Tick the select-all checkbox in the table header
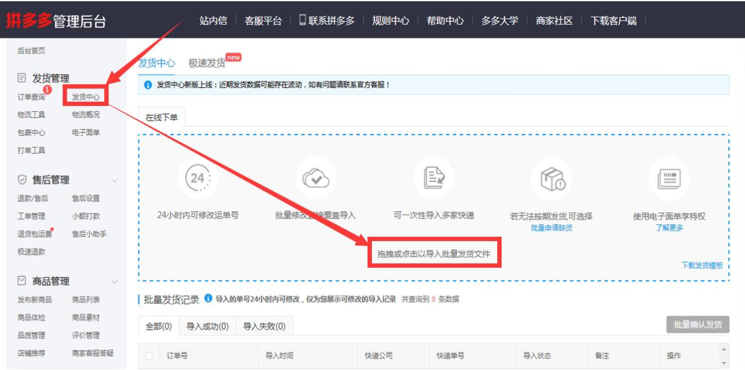 coord(150,356)
